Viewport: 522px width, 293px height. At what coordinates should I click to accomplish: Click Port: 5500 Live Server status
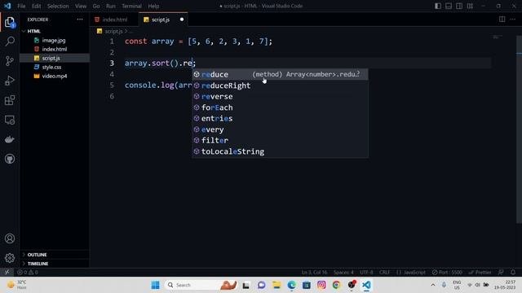point(447,272)
